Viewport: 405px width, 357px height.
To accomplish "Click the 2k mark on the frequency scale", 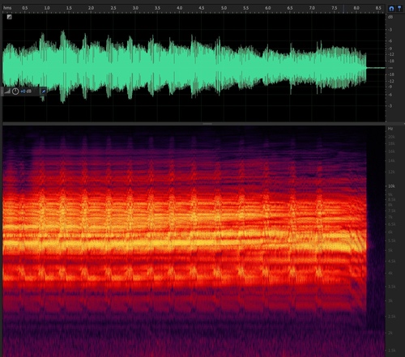I will click(x=390, y=333).
